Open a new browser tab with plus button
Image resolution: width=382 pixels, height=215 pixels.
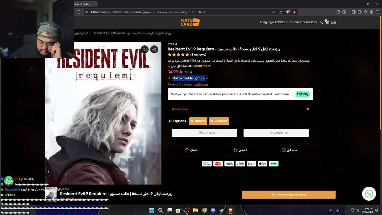[x=102, y=4]
